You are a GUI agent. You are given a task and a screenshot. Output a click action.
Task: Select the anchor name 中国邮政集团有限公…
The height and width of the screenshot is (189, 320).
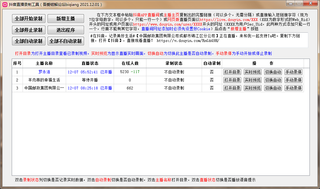44,88
